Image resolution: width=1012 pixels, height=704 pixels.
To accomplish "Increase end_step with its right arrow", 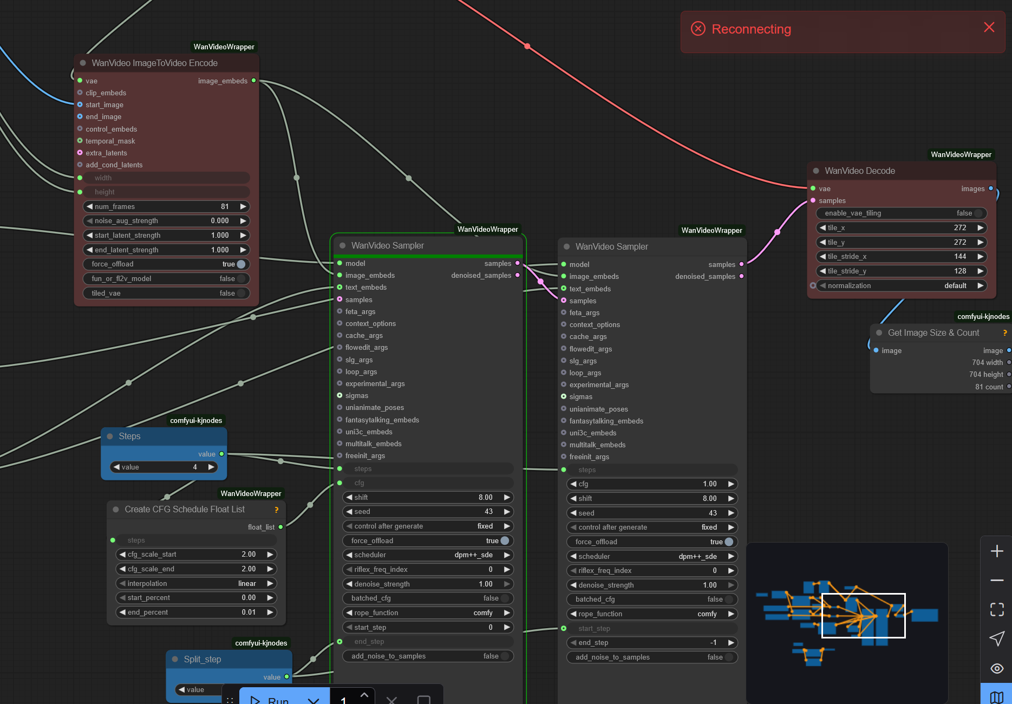I will click(x=731, y=643).
